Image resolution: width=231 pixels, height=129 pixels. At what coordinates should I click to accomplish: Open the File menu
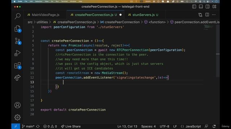(26, 1)
